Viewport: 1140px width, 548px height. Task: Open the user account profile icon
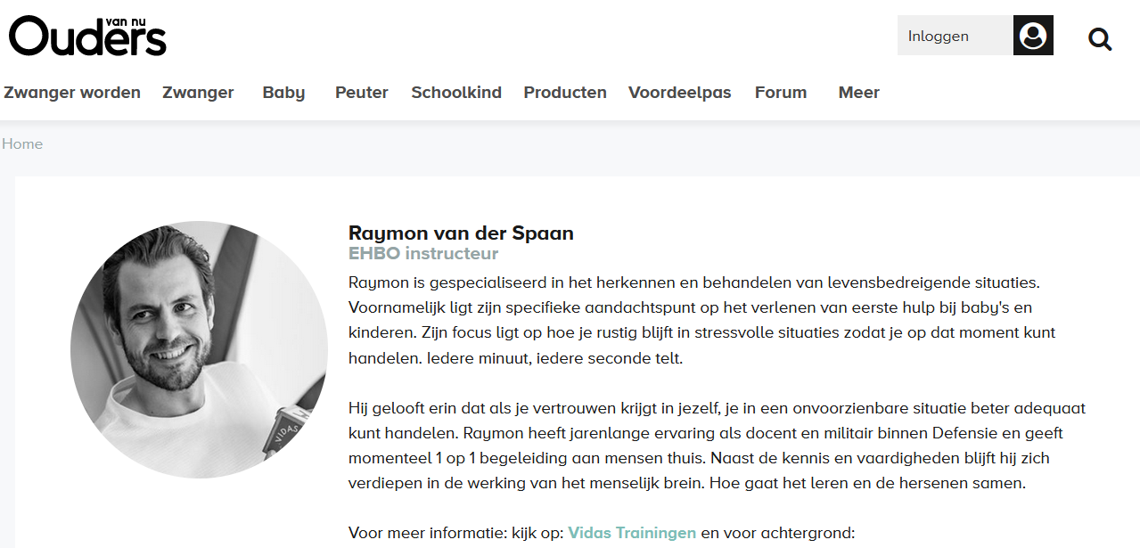(1033, 36)
